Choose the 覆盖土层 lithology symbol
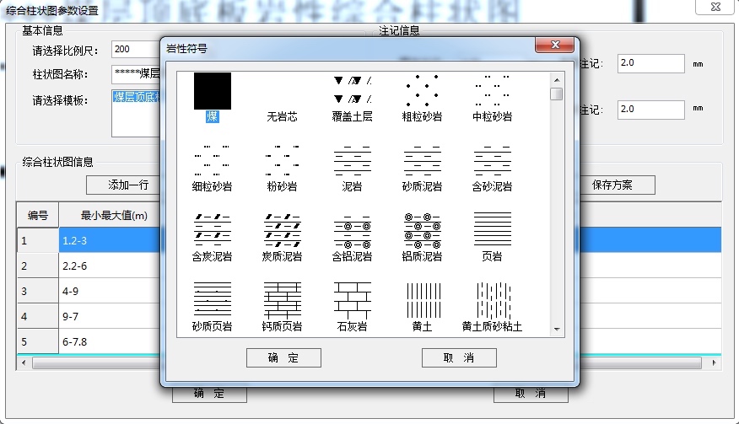Screen dimensions: 739x424 tap(353, 91)
